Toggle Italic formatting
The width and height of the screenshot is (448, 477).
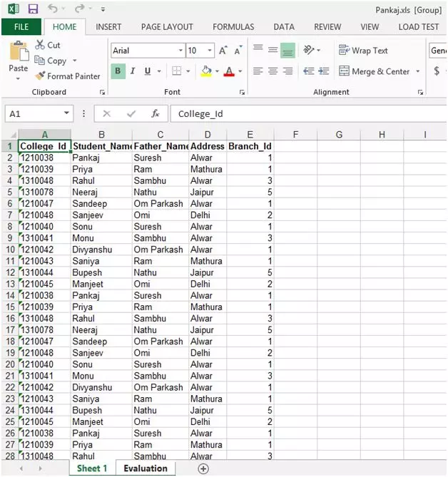coord(133,71)
